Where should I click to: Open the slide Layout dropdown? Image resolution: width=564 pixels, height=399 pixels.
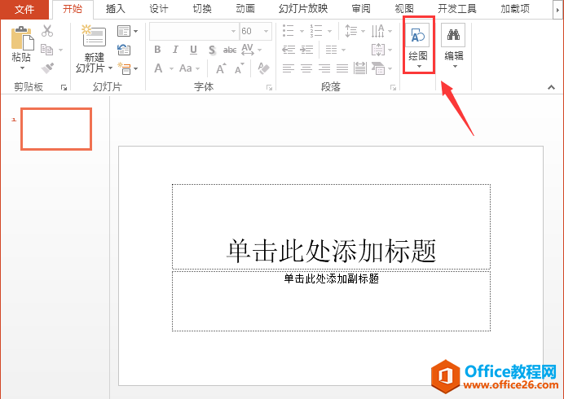coord(126,31)
